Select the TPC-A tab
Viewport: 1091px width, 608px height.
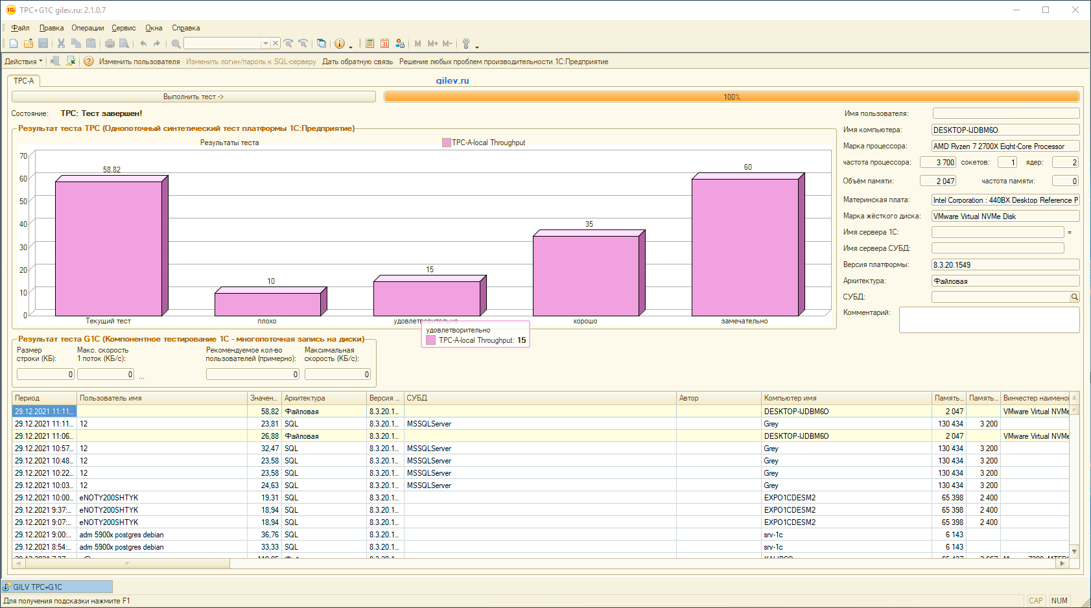pyautogui.click(x=24, y=81)
